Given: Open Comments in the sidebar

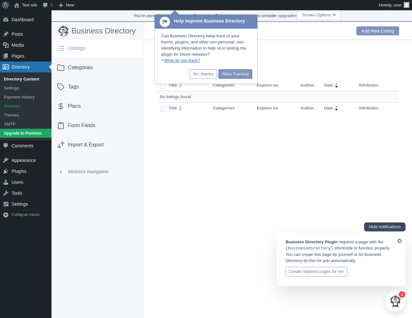Looking at the screenshot, I should pyautogui.click(x=26, y=146).
